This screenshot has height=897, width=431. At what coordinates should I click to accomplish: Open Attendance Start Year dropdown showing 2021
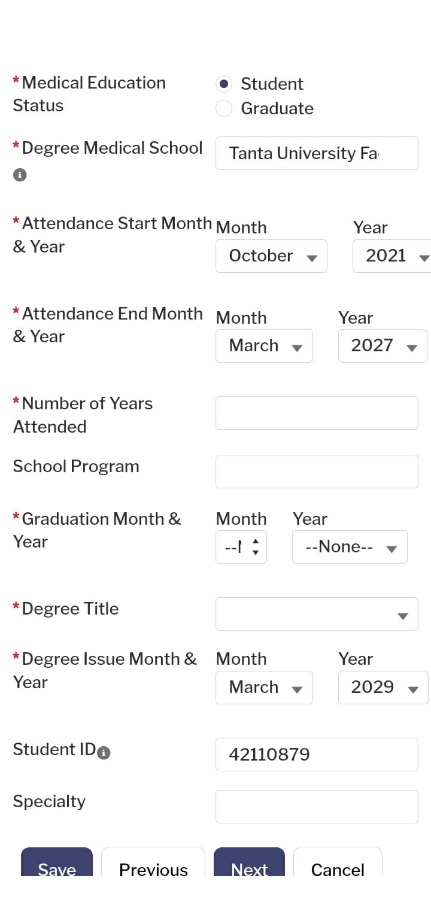pos(392,256)
